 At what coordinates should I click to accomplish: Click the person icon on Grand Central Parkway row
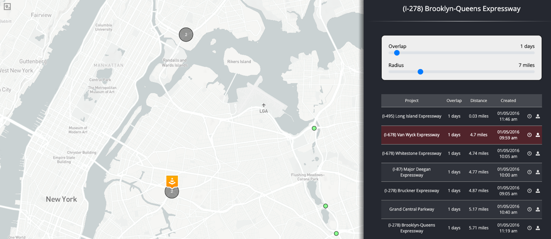538,209
